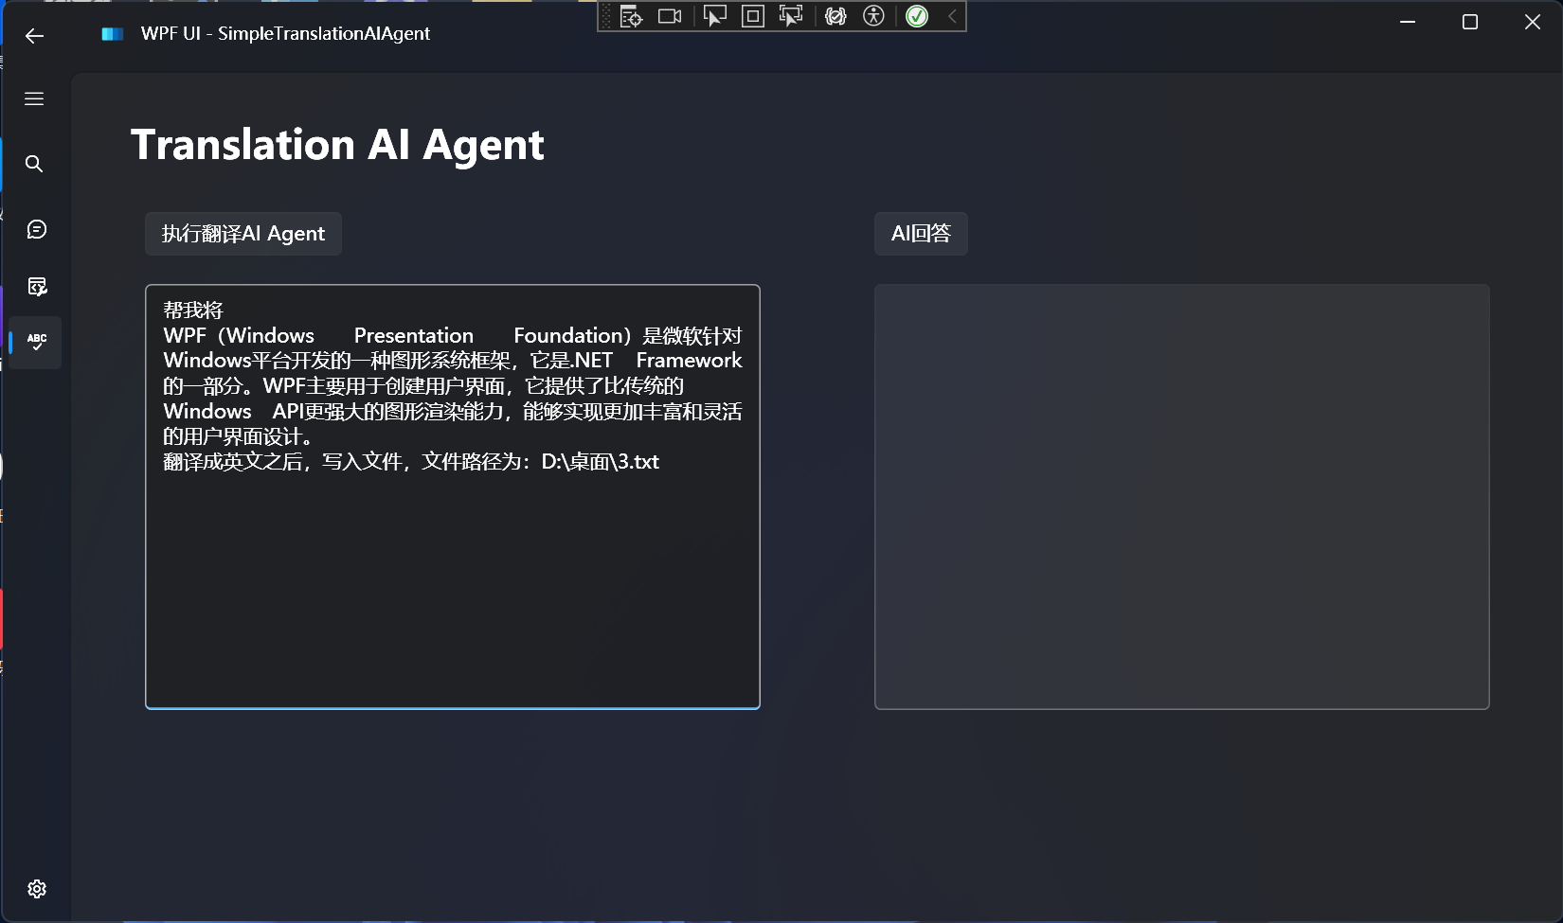The image size is (1563, 923).
Task: Open Live Visual Tree from debug toolbar
Action: 632,16
